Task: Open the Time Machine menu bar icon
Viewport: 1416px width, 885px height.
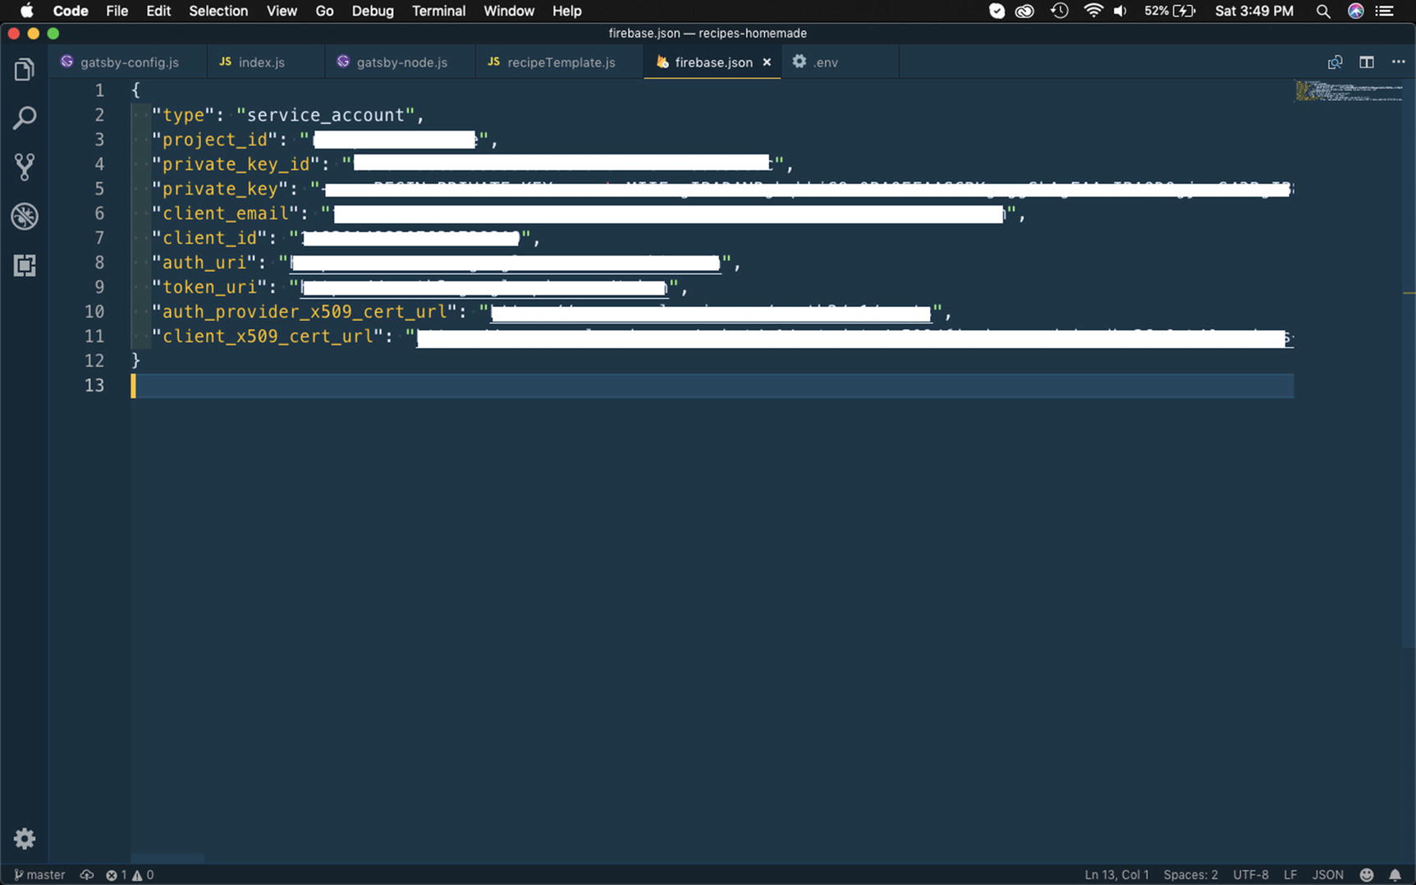Action: click(x=1060, y=11)
